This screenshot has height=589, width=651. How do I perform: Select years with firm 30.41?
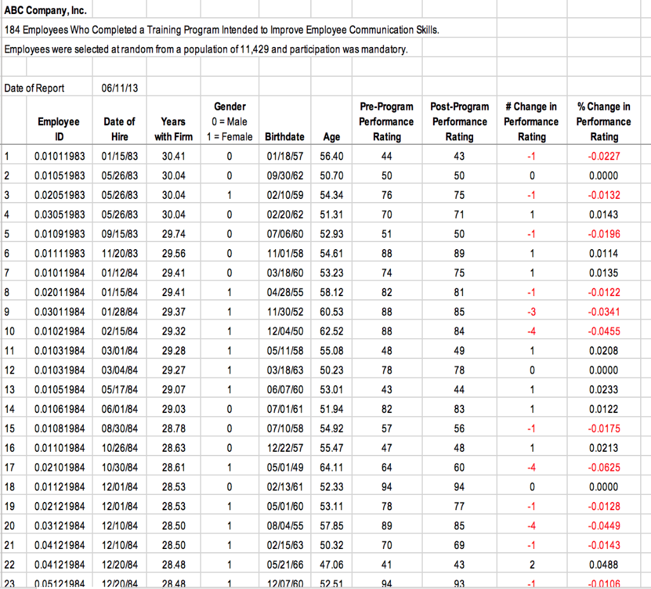(174, 156)
